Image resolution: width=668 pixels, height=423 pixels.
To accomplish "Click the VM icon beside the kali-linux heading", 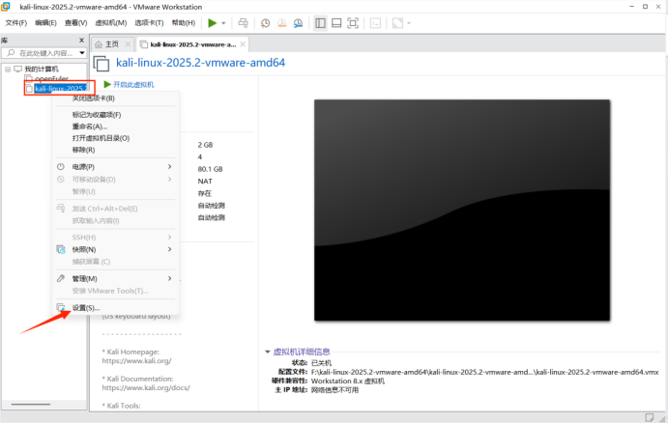I will 102,64.
